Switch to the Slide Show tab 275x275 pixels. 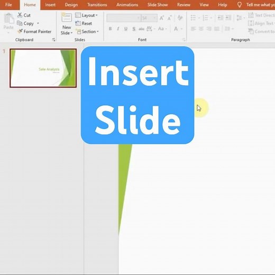click(x=158, y=5)
